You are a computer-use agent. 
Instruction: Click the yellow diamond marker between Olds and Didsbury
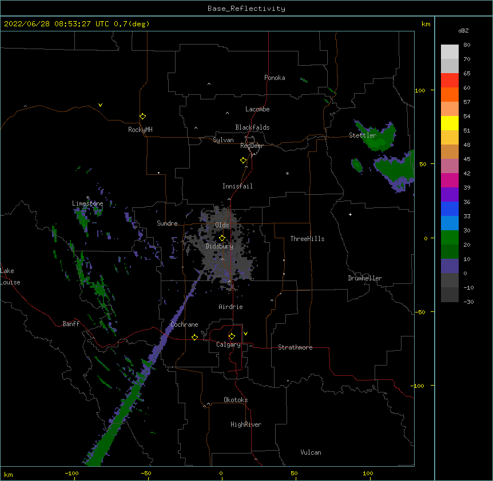222,238
